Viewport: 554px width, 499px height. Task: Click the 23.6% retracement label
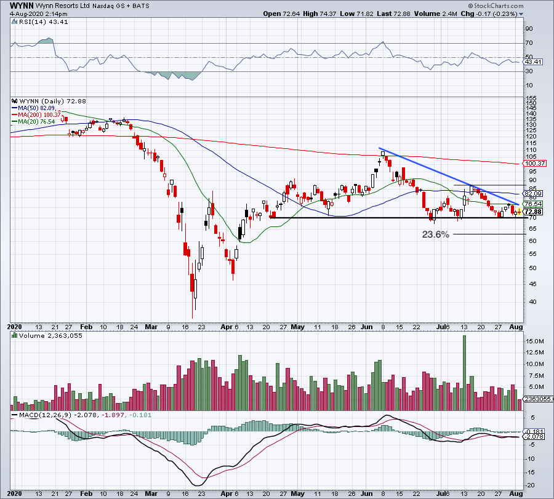click(436, 234)
